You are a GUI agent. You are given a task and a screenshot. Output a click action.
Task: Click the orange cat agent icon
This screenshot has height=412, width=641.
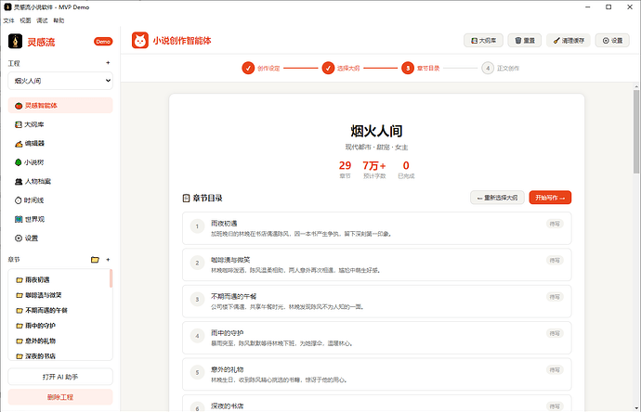click(139, 41)
